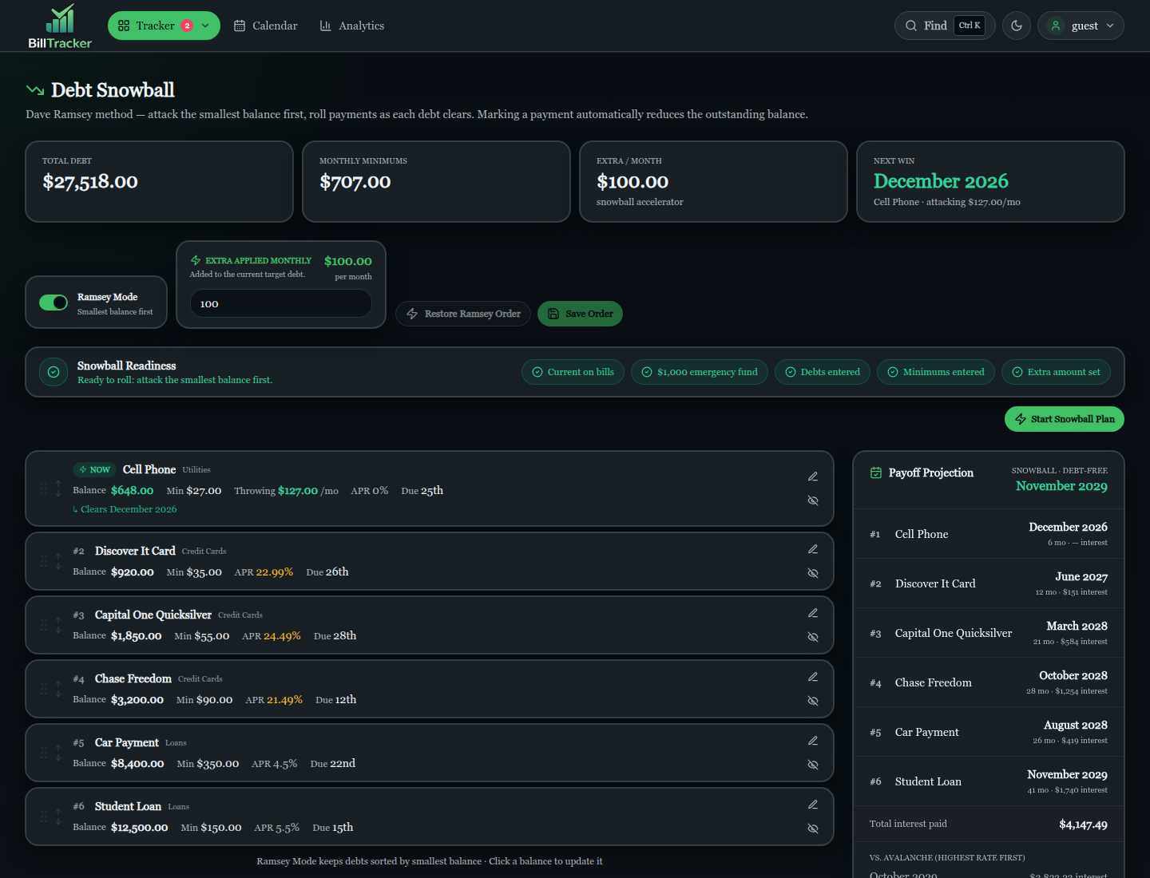Click Student Loan reorder arrows icon
Image resolution: width=1150 pixels, height=878 pixels.
coord(58,817)
